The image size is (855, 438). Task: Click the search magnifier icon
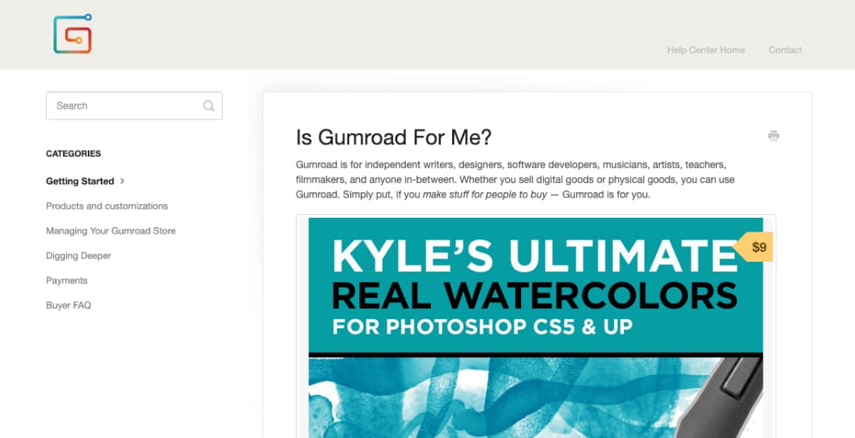pos(208,106)
